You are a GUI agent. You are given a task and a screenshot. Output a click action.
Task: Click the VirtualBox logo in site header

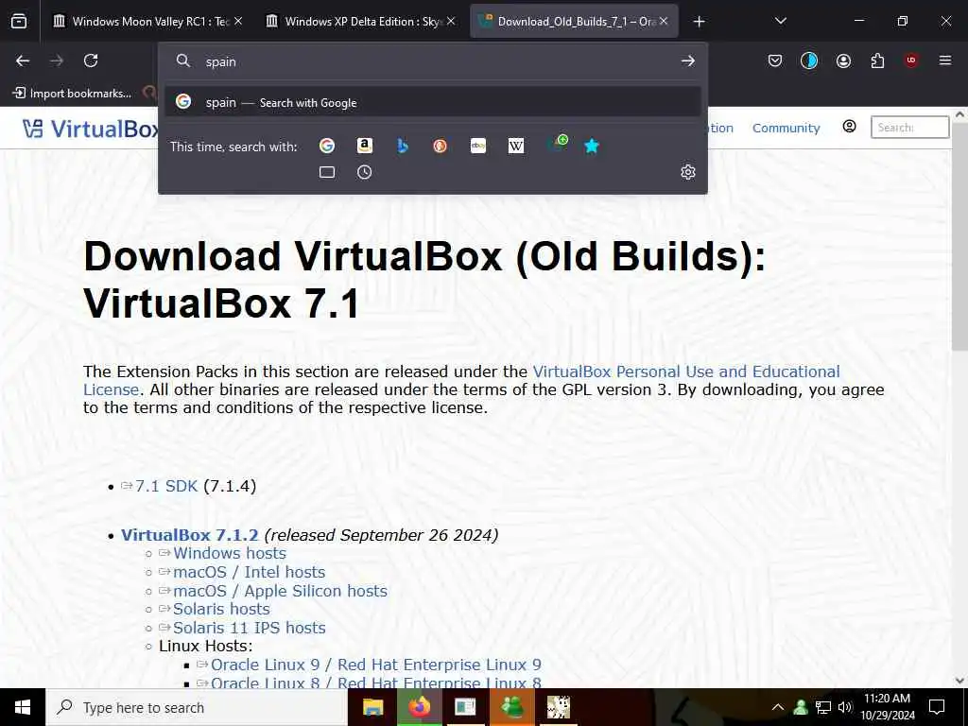click(90, 129)
